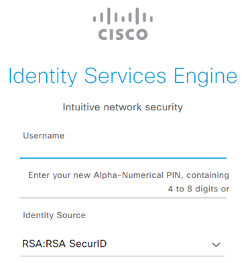Screen dimensions: 244x263
Task: Click the word Identity in the title
Action: 43,76
